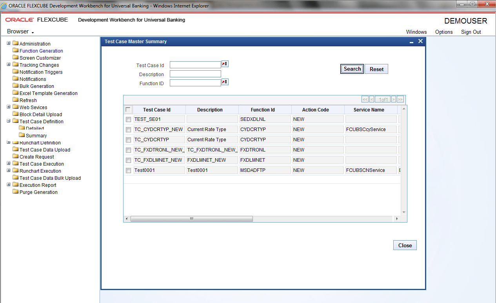The image size is (496, 303).
Task: Click the table scroll right arrow
Action: pyautogui.click(x=397, y=219)
